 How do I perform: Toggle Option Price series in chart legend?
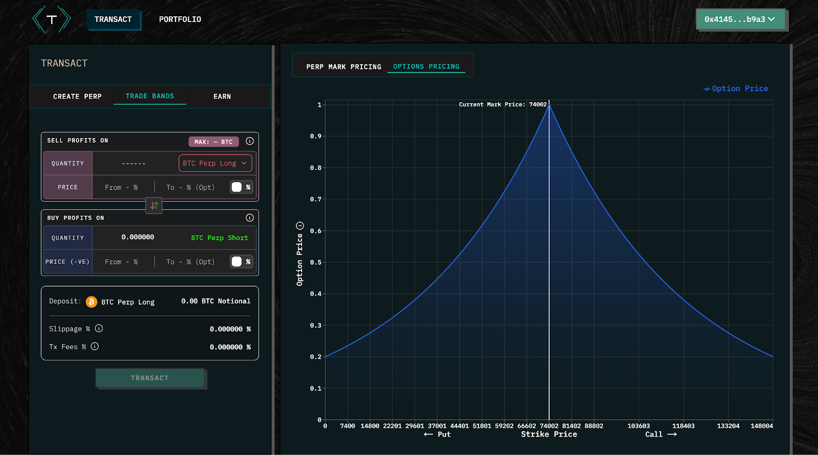click(736, 88)
